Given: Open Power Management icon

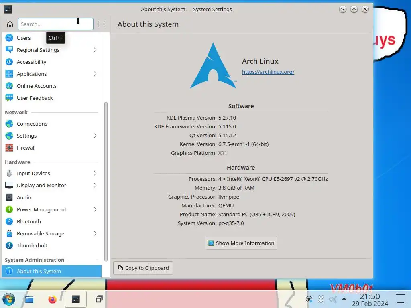Looking at the screenshot, I should (9, 209).
